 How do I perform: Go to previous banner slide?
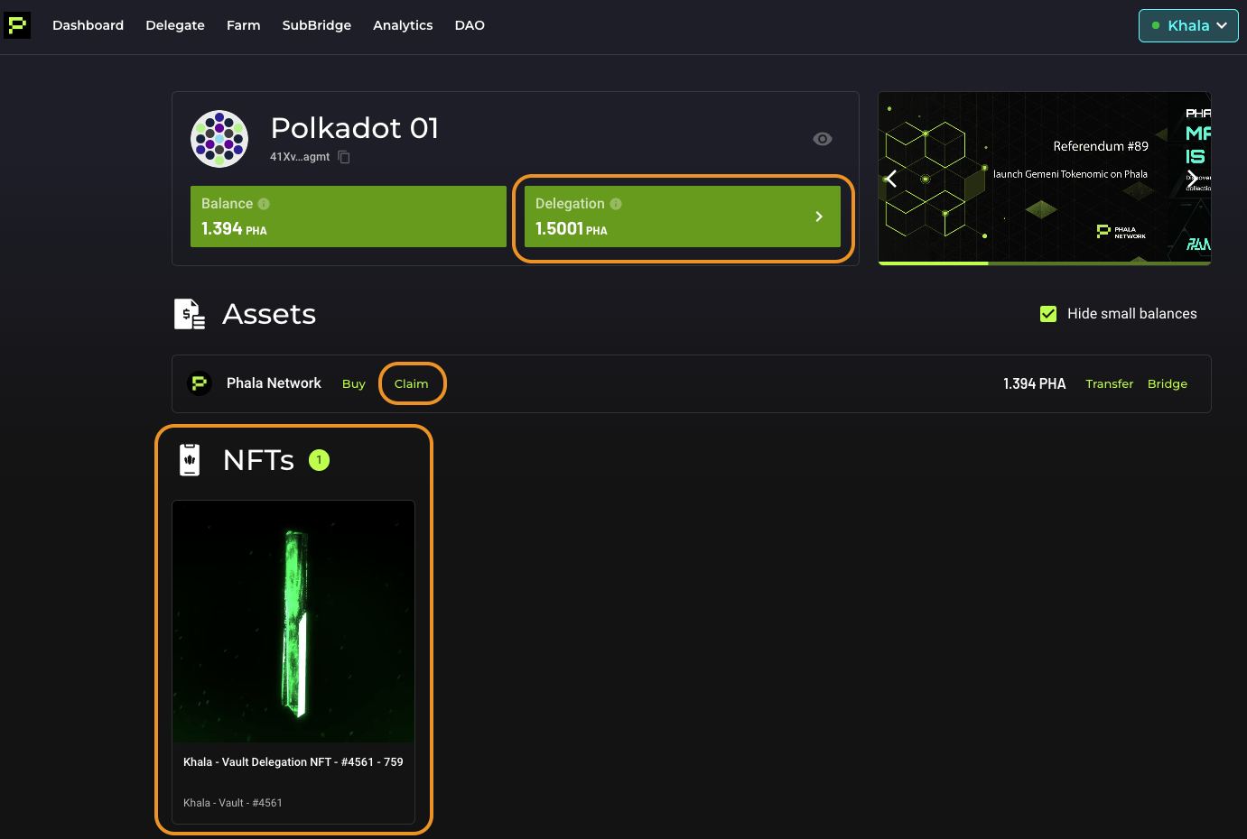point(891,178)
